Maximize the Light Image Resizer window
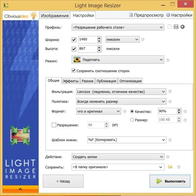The height and width of the screenshot is (196, 196). (x=172, y=4)
